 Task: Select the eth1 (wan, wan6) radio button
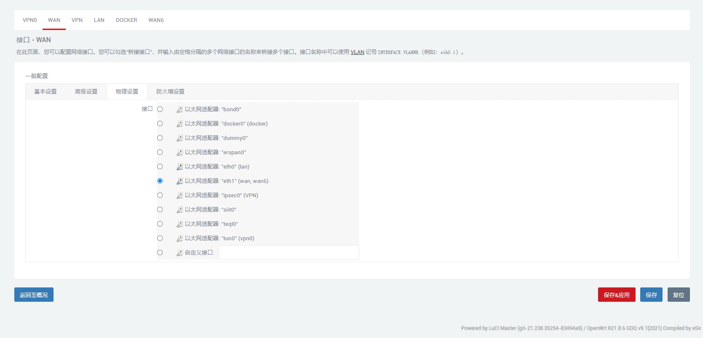pyautogui.click(x=160, y=181)
